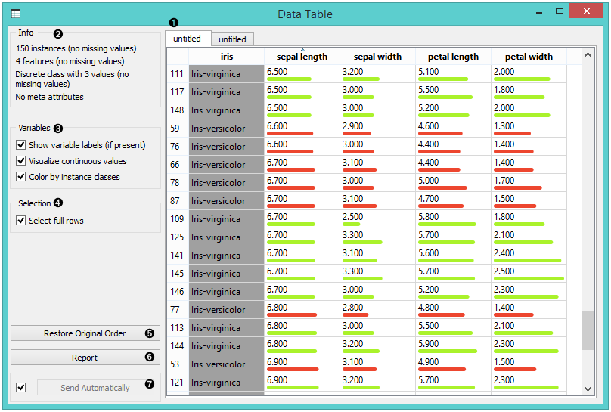Select the first untitled tab
This screenshot has height=412, width=611.
187,39
